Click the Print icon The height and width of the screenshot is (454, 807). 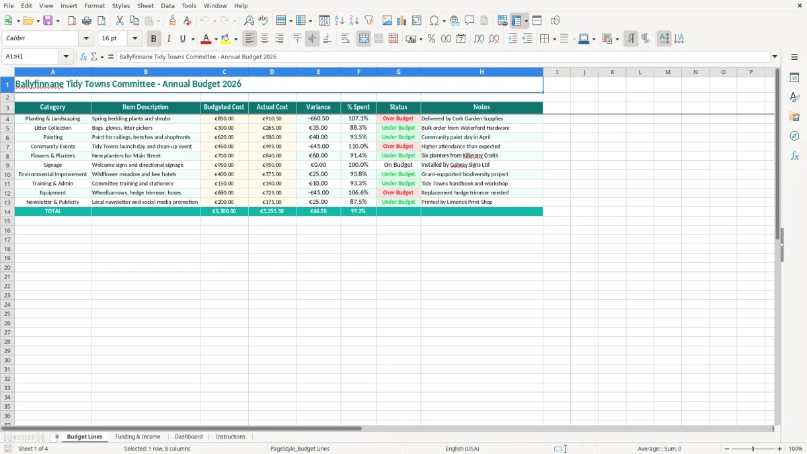coord(87,21)
